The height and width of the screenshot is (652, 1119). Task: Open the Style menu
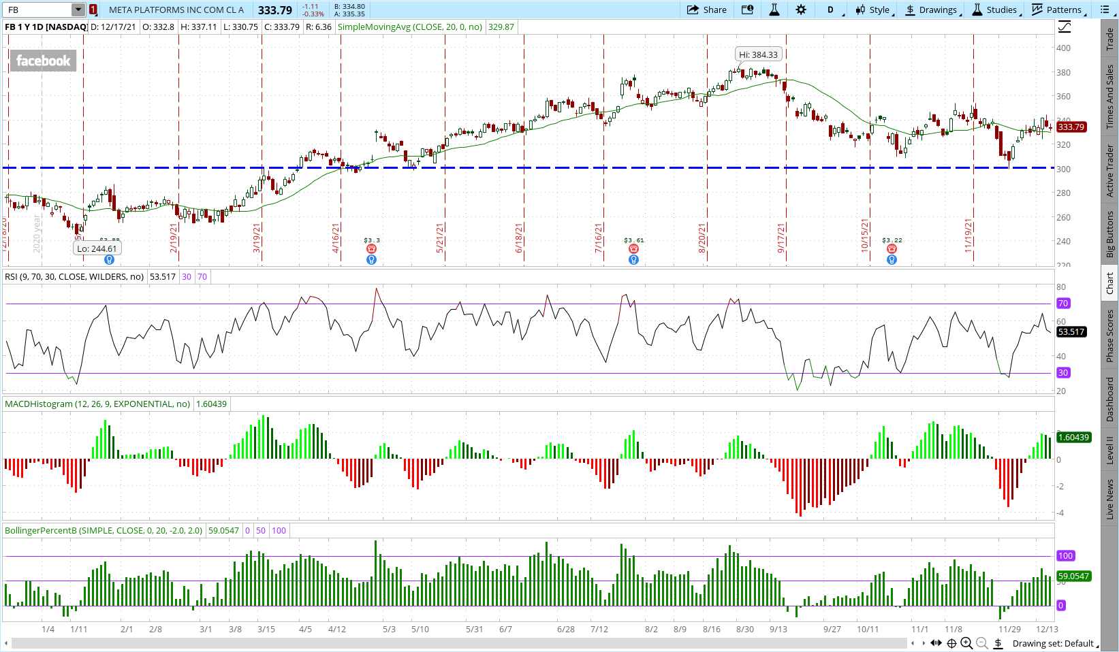click(875, 10)
